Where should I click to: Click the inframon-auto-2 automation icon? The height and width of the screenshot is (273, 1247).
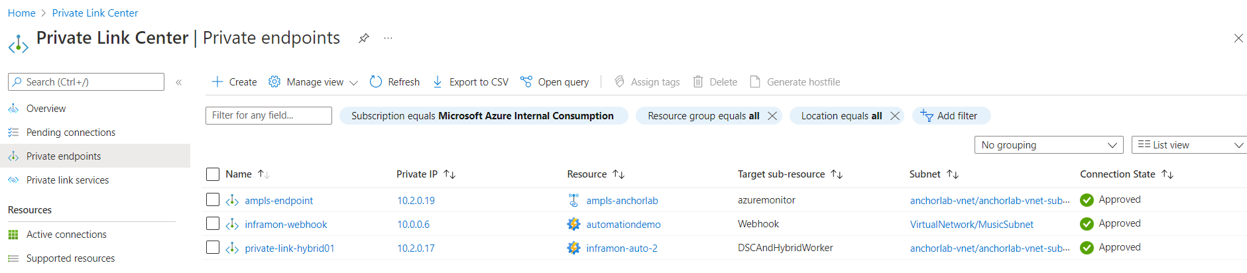click(573, 248)
